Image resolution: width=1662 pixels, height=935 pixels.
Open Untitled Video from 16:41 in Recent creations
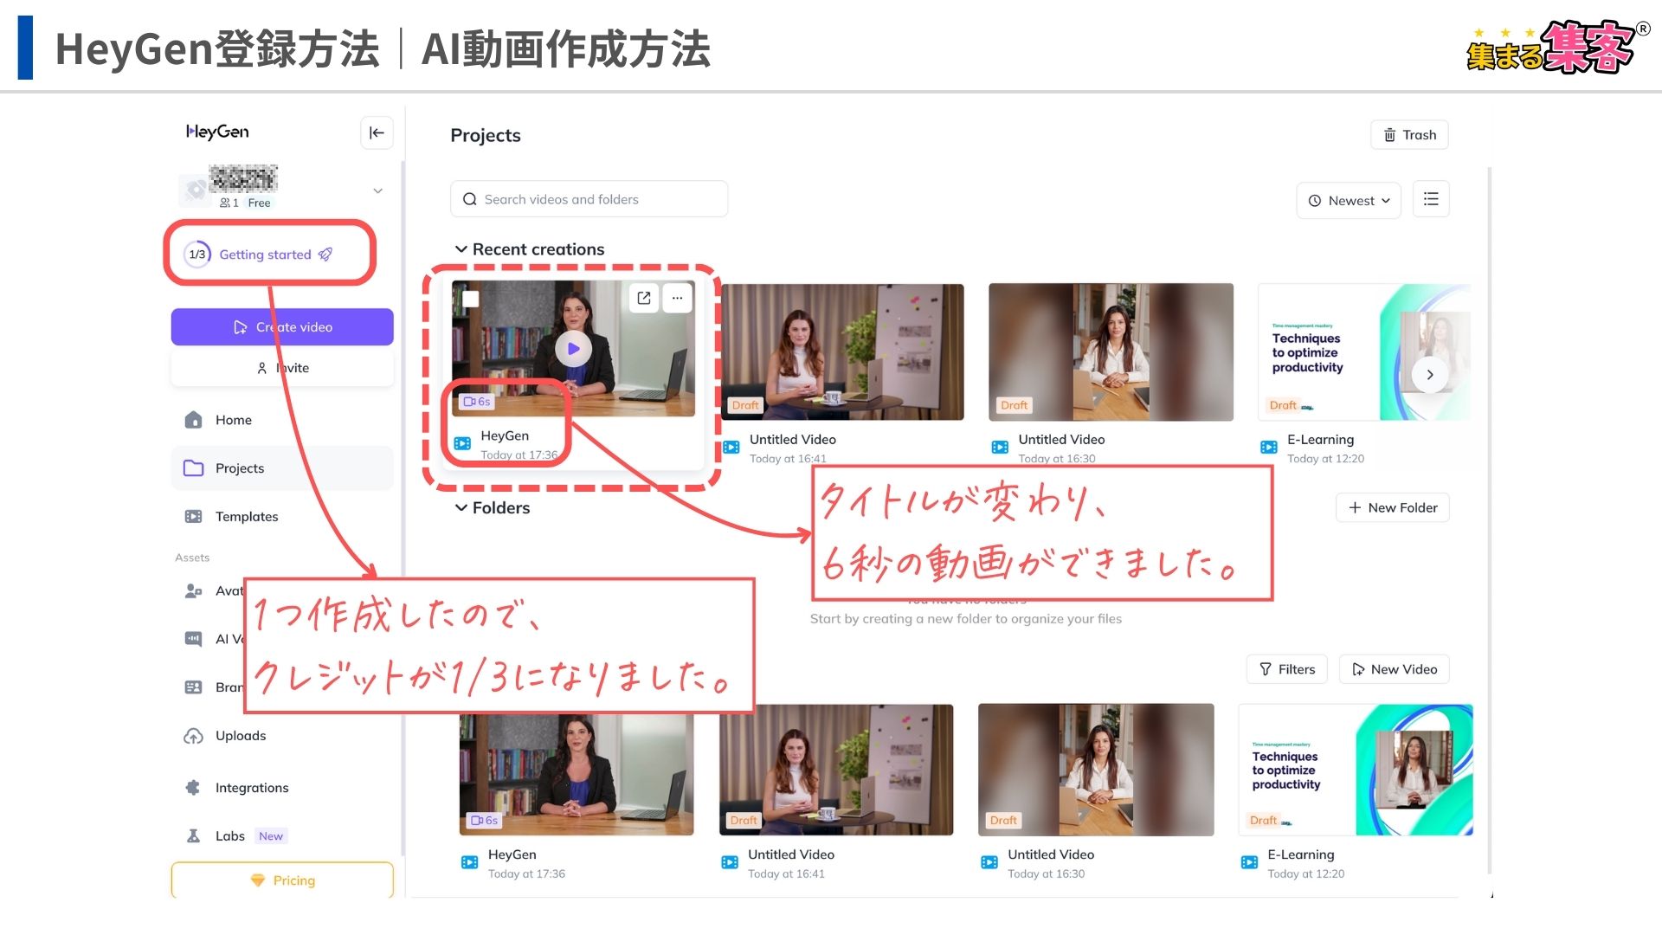coord(842,352)
